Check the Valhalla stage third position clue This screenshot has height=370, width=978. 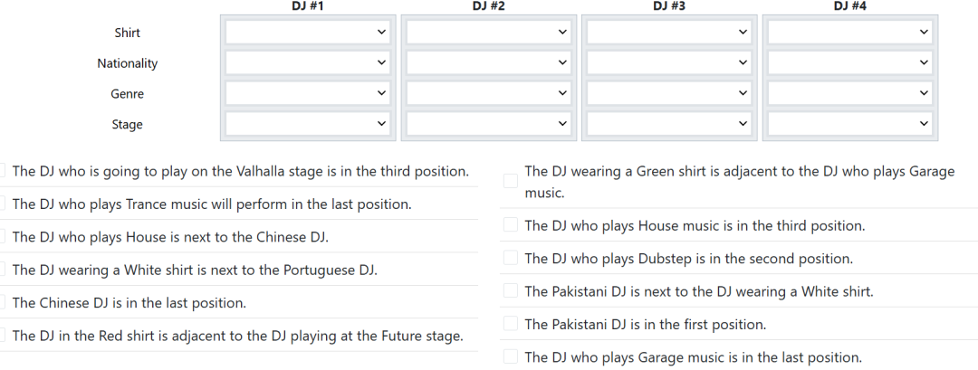tap(3, 171)
